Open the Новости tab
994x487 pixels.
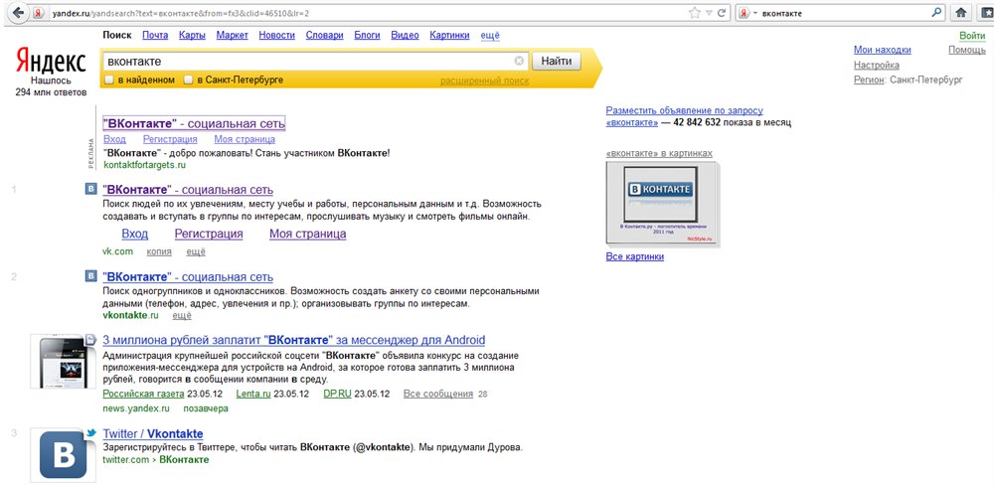tap(275, 35)
